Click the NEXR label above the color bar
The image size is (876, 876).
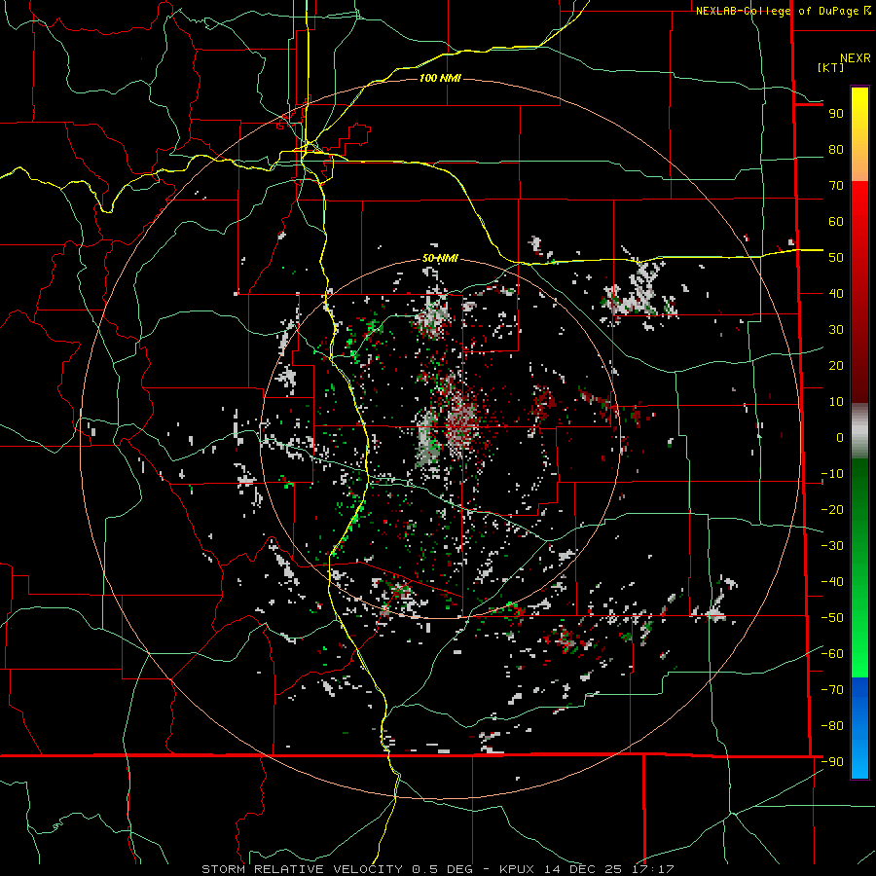[856, 58]
